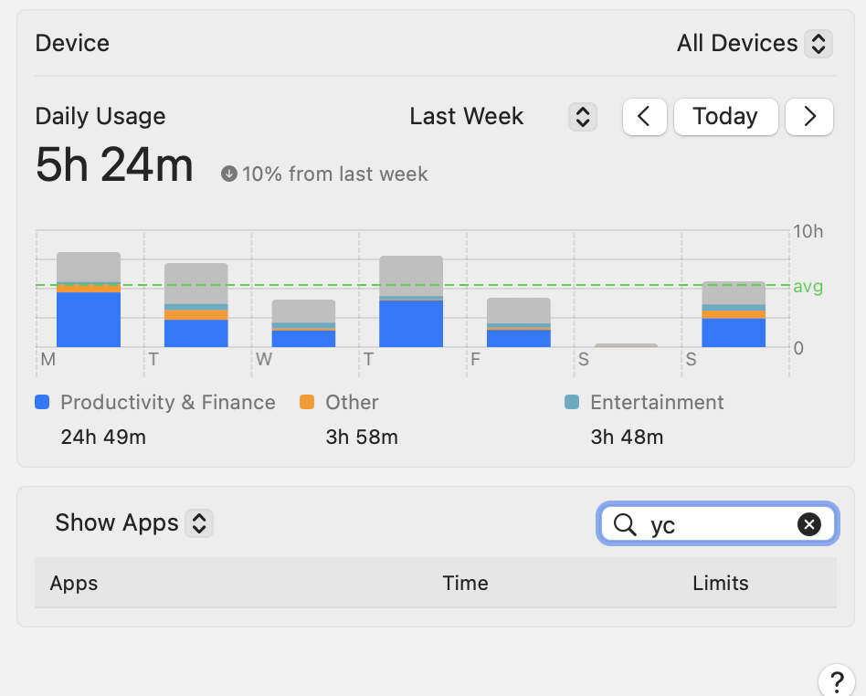This screenshot has height=696, width=866.
Task: Select Monday's usage bar in chart
Action: click(x=89, y=300)
